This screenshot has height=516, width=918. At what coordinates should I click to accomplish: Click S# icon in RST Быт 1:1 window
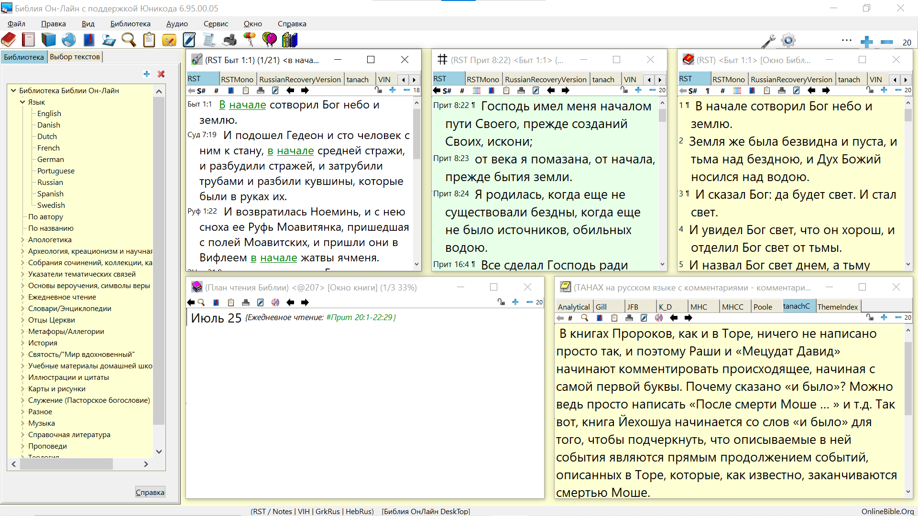click(x=201, y=90)
